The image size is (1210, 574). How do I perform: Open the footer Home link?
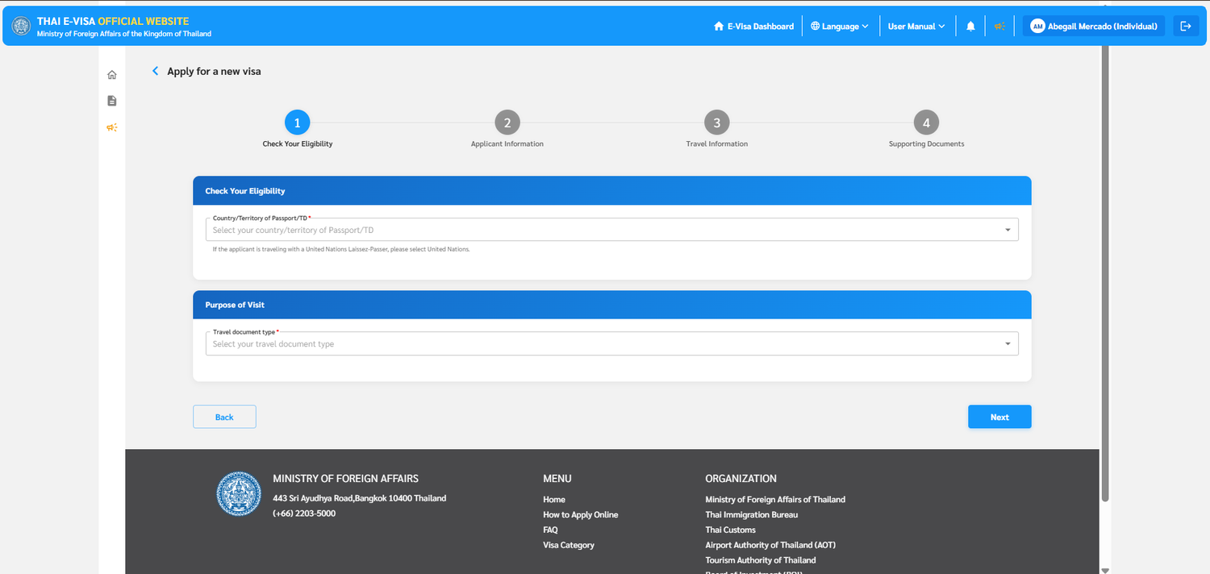pyautogui.click(x=554, y=500)
